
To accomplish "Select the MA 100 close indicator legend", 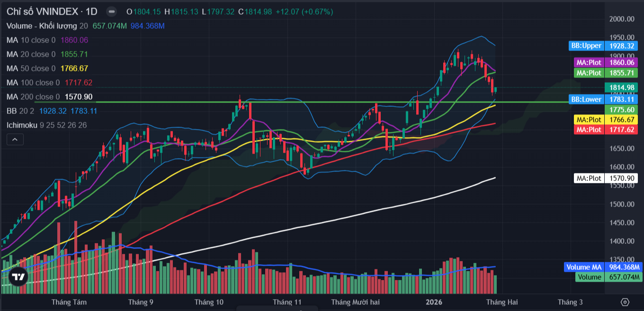I will click(33, 83).
